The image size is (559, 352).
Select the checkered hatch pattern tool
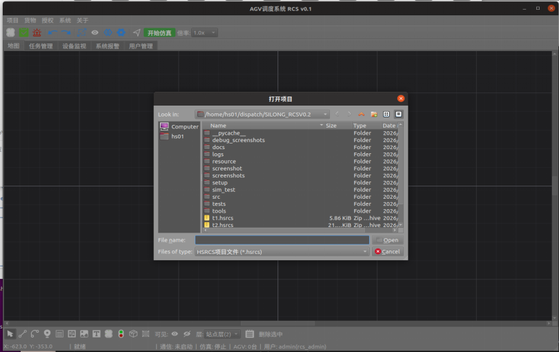[146, 334]
